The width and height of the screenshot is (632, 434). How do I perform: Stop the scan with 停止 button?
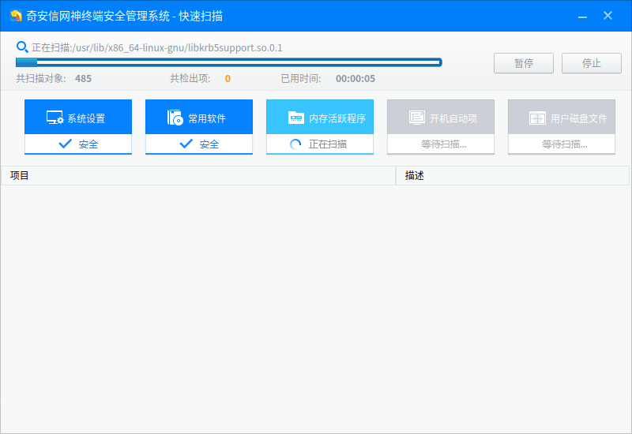pyautogui.click(x=592, y=63)
